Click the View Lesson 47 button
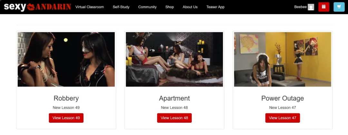The image size is (348, 135). (283, 118)
